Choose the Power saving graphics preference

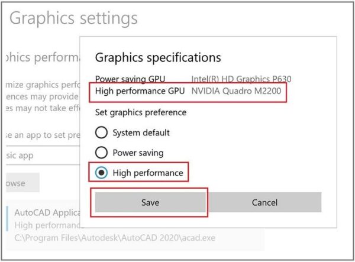tap(102, 153)
